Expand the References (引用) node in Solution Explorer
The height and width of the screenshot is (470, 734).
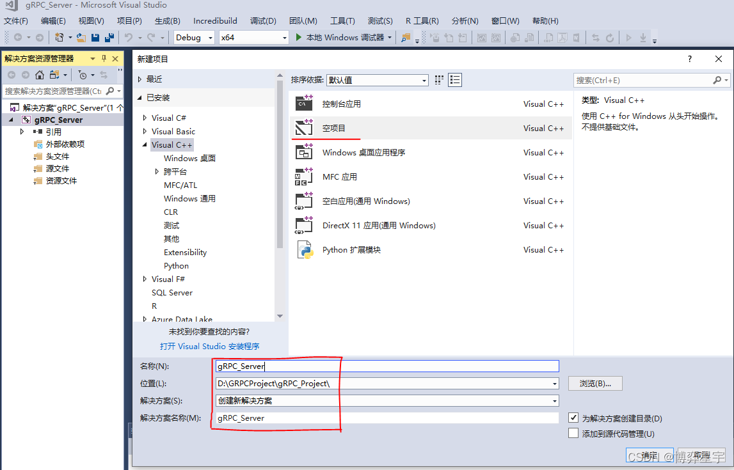[22, 132]
